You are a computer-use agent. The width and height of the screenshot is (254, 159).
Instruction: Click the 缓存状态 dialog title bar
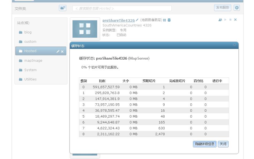[154, 45]
